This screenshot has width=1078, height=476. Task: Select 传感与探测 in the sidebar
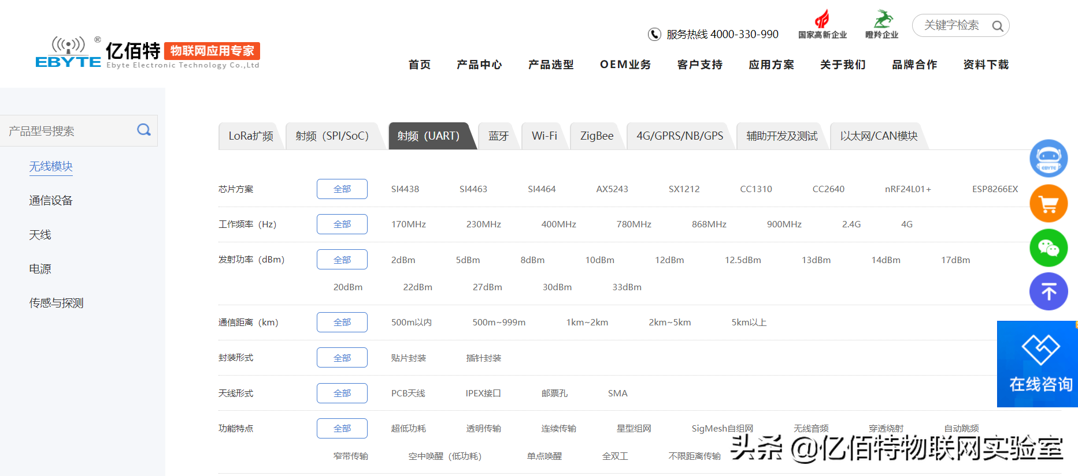coord(56,303)
